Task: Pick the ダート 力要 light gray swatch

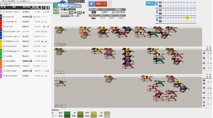Action: click(107, 116)
